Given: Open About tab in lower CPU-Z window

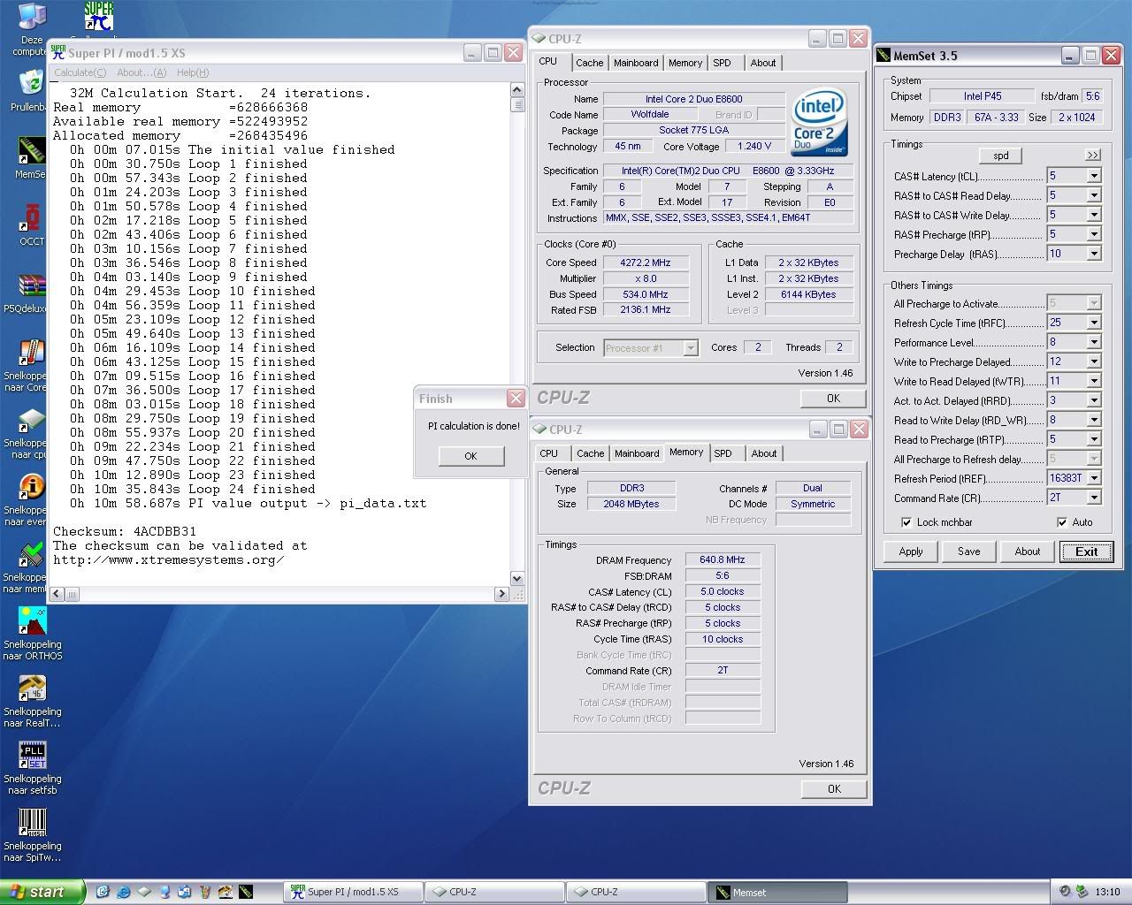Looking at the screenshot, I should pyautogui.click(x=764, y=453).
